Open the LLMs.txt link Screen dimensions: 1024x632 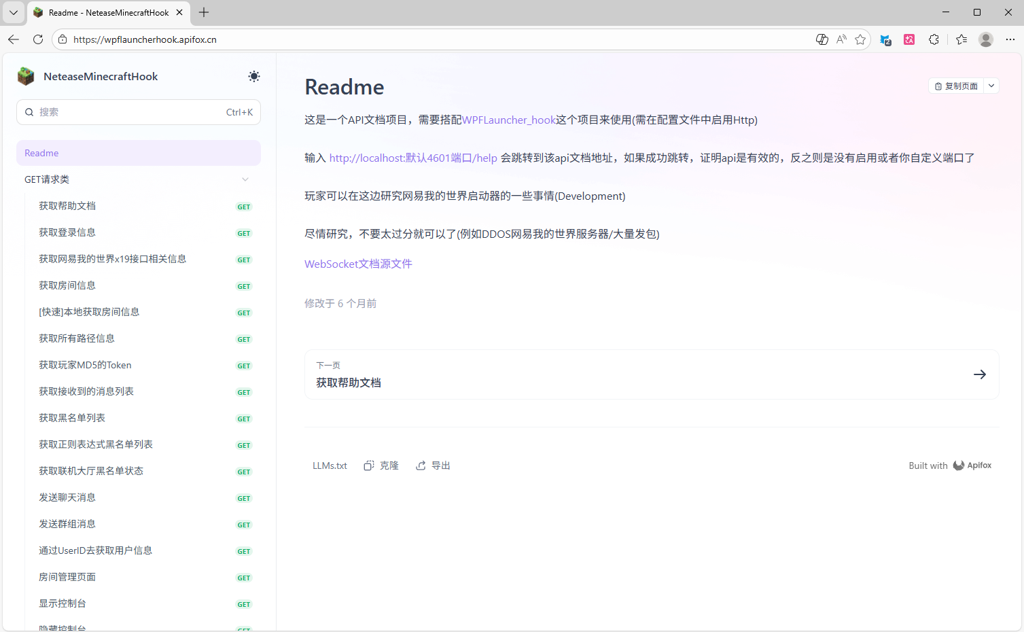(330, 466)
